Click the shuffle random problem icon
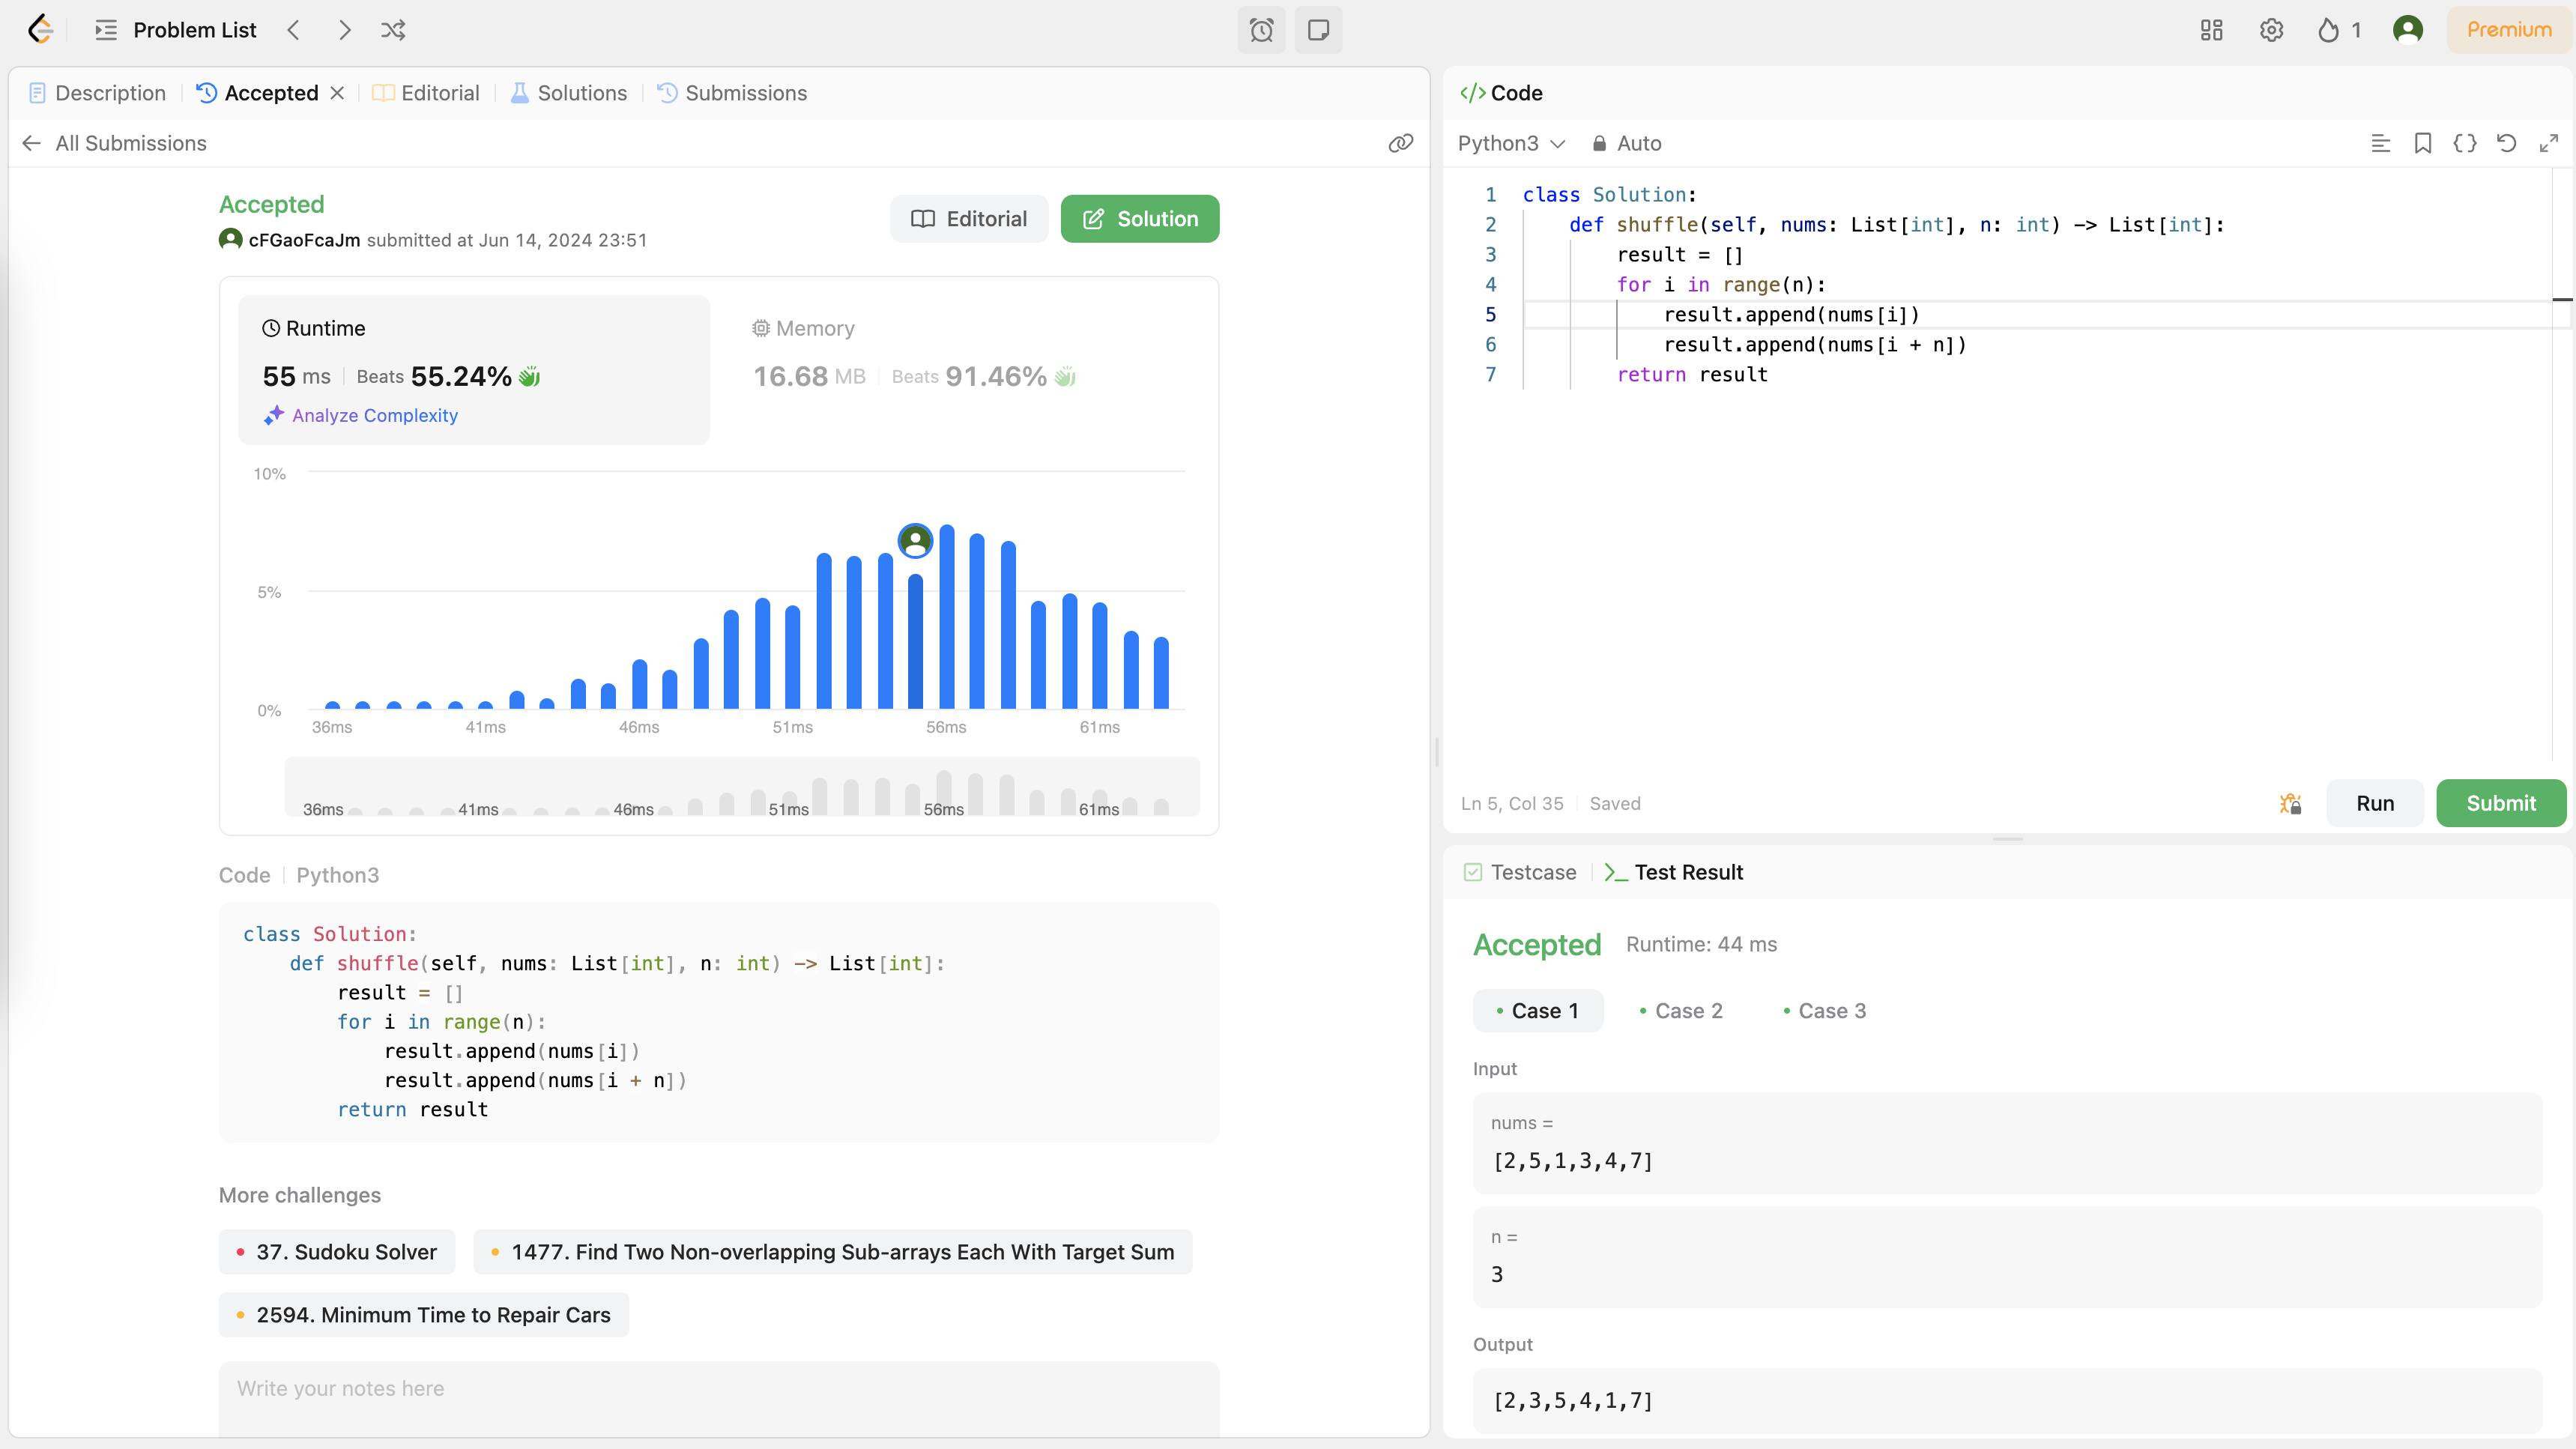 pos(393,30)
